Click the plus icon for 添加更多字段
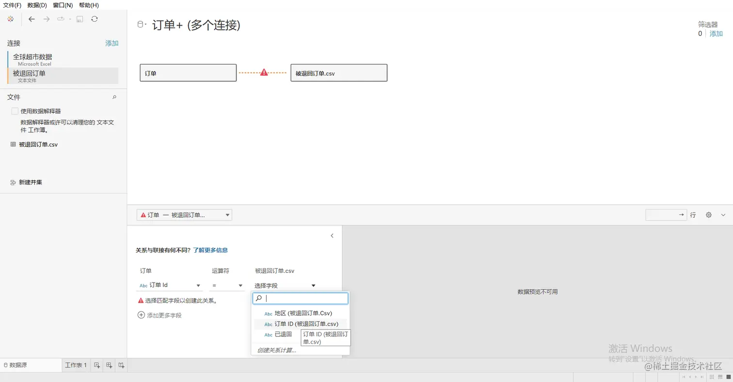The width and height of the screenshot is (733, 382). point(142,315)
